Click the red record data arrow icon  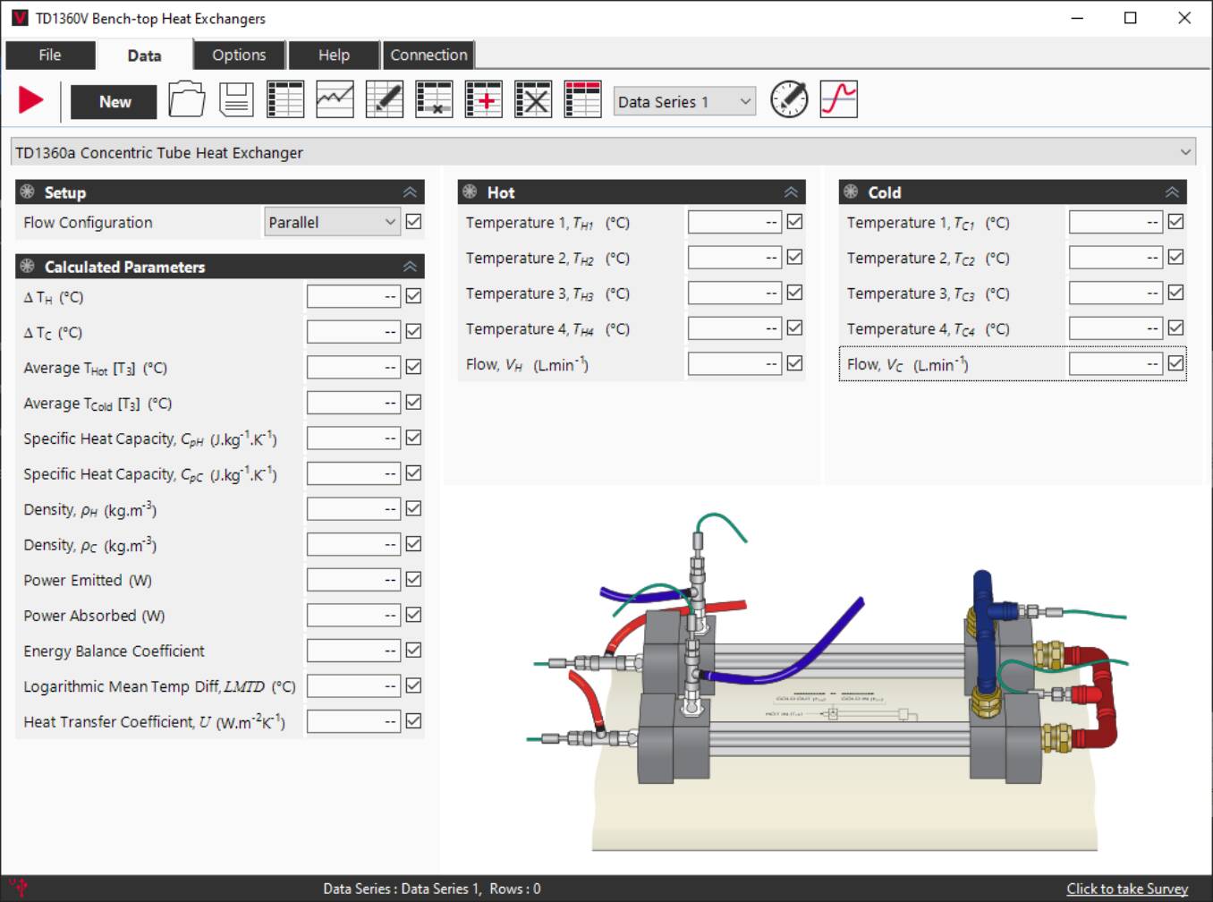pos(31,98)
